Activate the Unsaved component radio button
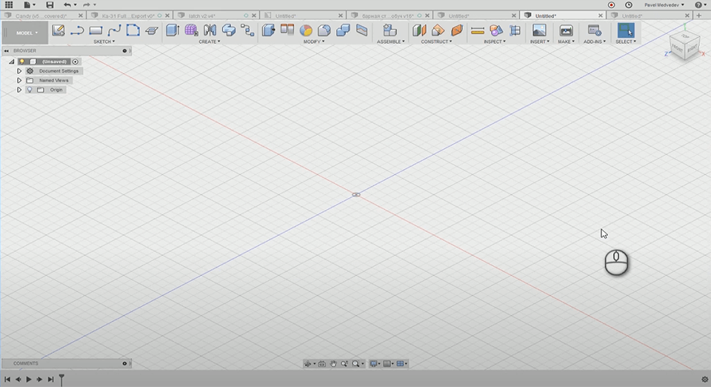The image size is (711, 387). click(76, 62)
